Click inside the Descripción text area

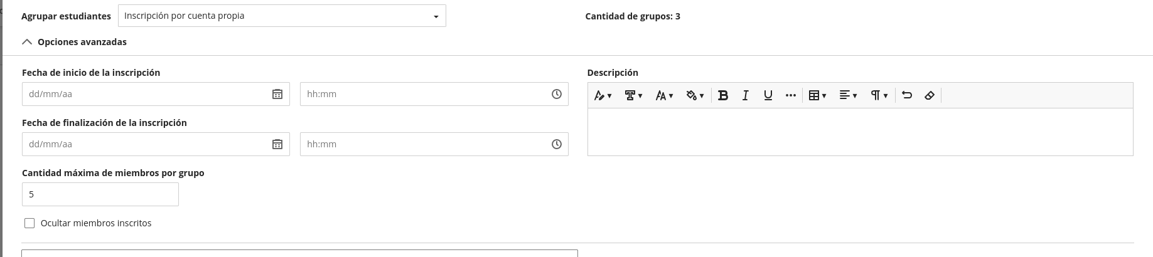pyautogui.click(x=860, y=132)
